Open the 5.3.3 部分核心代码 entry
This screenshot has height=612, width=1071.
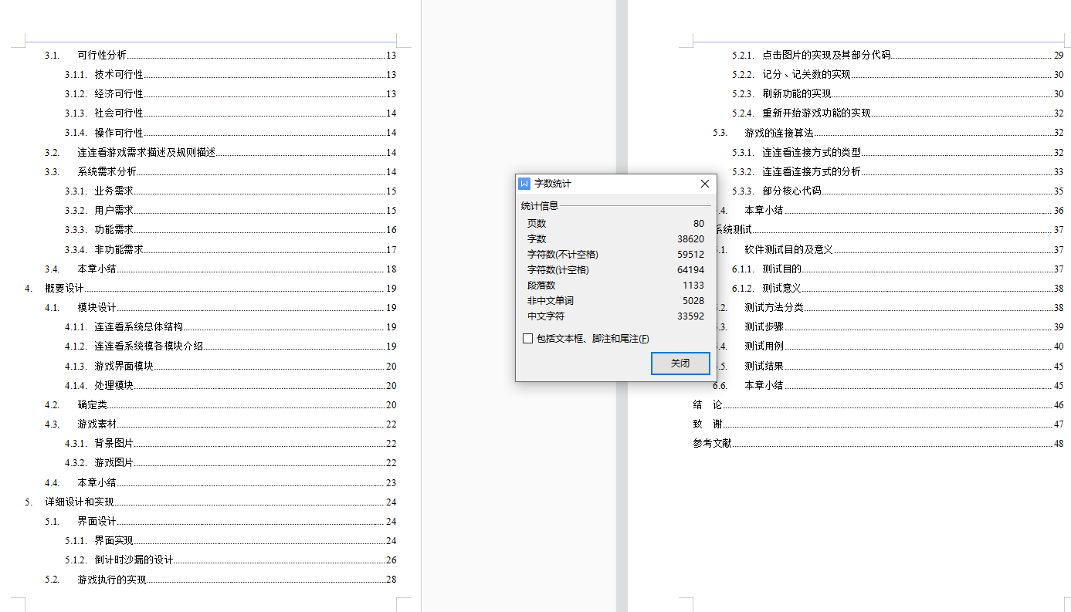coord(791,191)
